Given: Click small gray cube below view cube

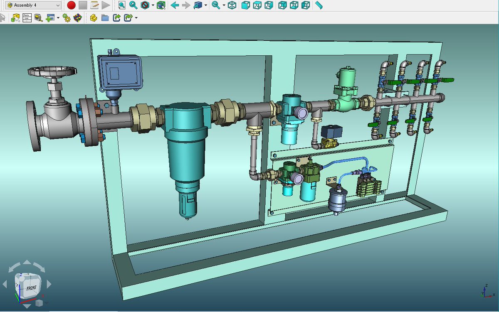Looking at the screenshot, I should [x=39, y=303].
